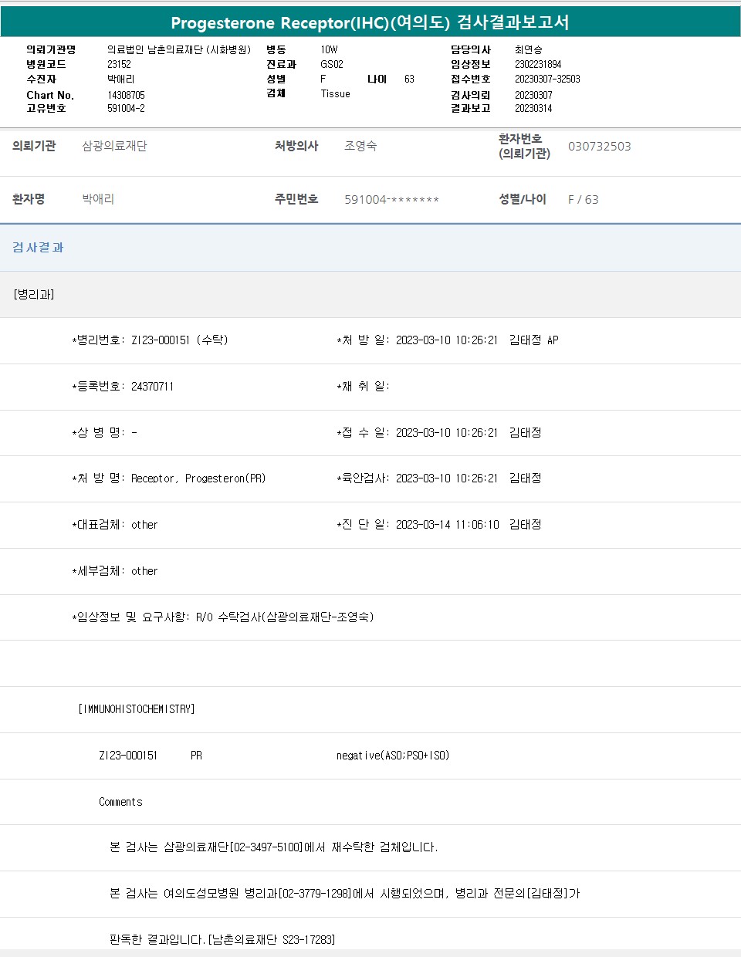Select the patient number 030732503
This screenshot has height=957, width=741.
pyautogui.click(x=599, y=147)
